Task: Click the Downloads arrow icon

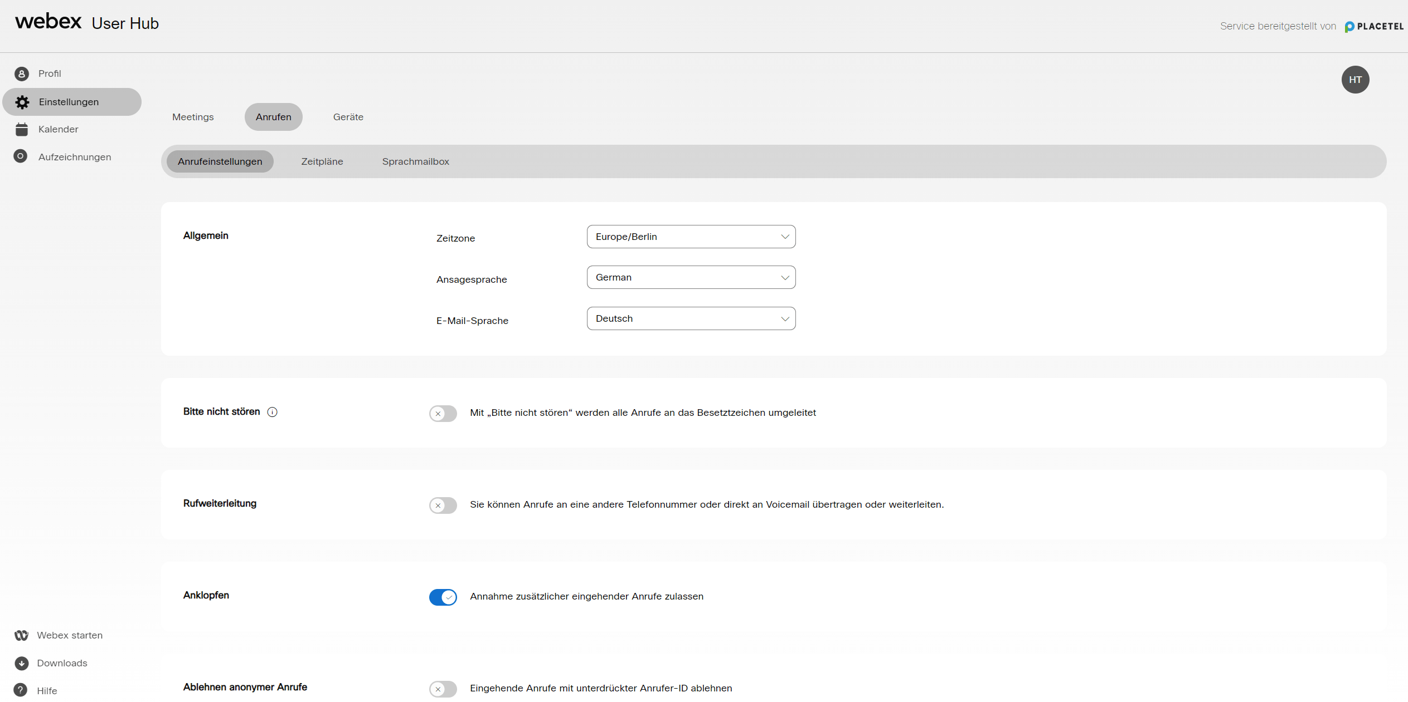Action: 21,663
